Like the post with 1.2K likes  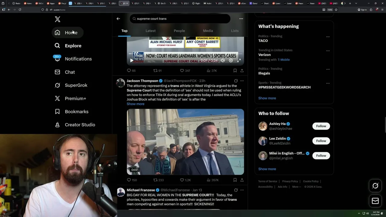(x=185, y=180)
